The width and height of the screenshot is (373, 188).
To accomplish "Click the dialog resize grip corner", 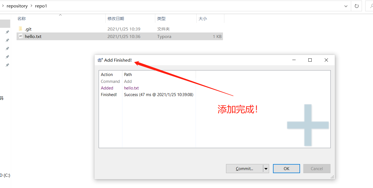I will click(x=332, y=177).
